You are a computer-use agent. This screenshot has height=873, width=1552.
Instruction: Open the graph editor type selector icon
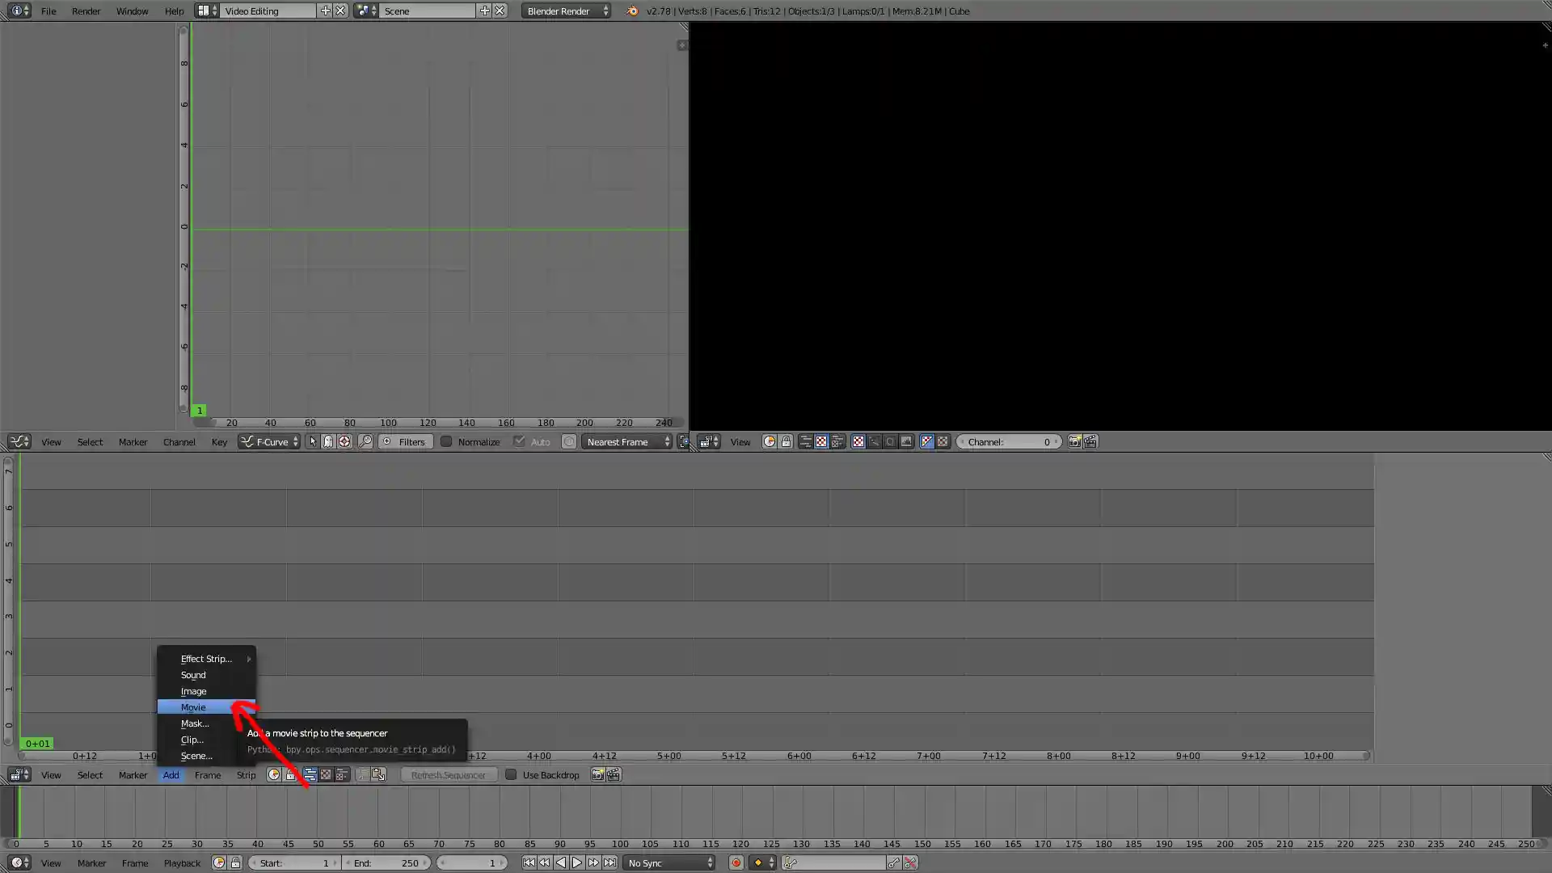click(19, 441)
